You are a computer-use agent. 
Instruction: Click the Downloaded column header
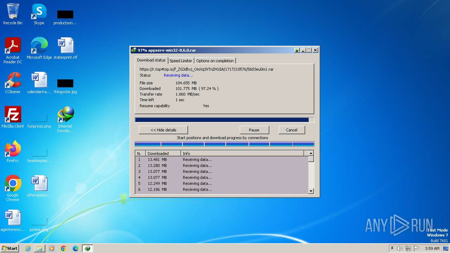pos(163,154)
